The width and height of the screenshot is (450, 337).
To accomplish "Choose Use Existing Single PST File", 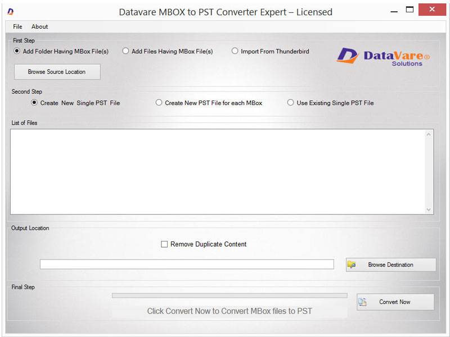I will [290, 102].
